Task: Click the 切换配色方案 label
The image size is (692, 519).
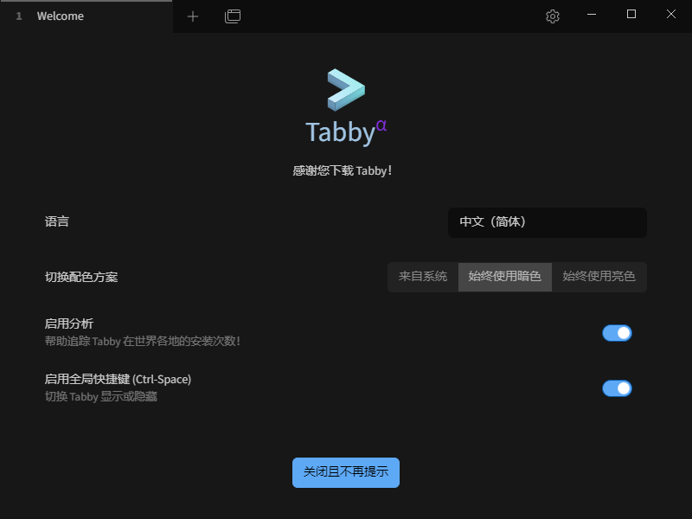Action: [81, 277]
